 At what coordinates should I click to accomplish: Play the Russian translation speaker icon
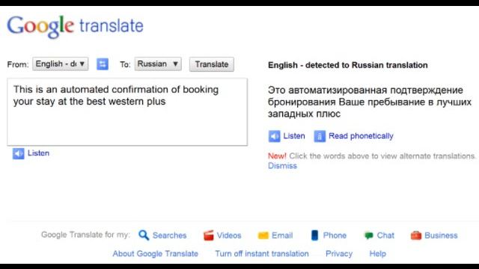[274, 136]
